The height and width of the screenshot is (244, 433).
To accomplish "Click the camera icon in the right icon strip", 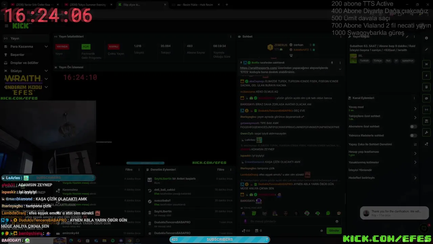I will [427, 64].
